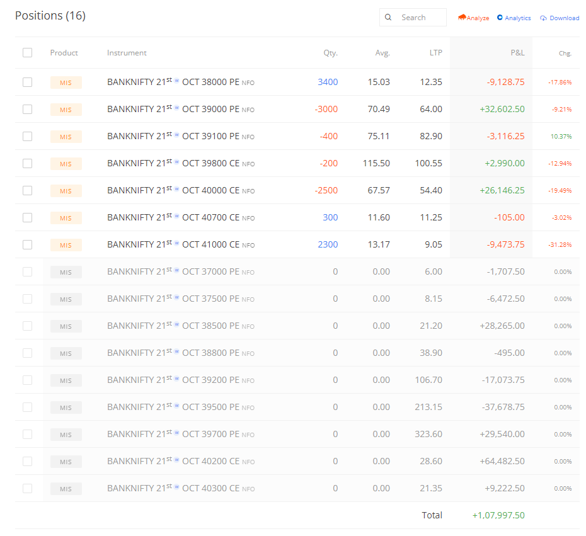Click the search magnifier icon

point(388,17)
